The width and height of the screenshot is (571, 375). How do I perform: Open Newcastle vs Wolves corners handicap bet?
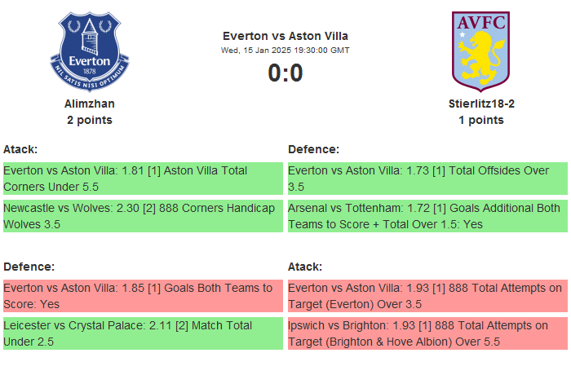click(x=142, y=216)
